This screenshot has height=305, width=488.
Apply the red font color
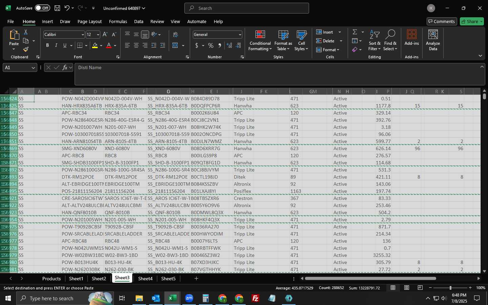(109, 45)
